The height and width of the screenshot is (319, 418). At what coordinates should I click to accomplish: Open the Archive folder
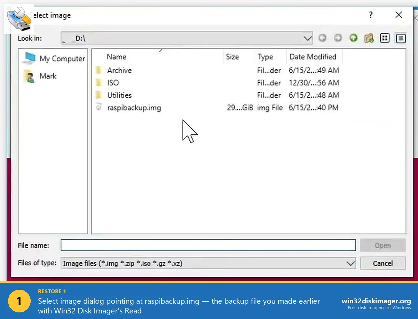click(119, 70)
